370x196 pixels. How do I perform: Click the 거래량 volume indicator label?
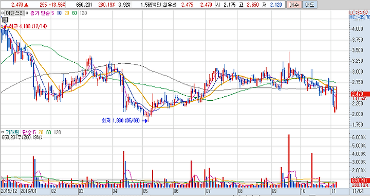pos(13,133)
